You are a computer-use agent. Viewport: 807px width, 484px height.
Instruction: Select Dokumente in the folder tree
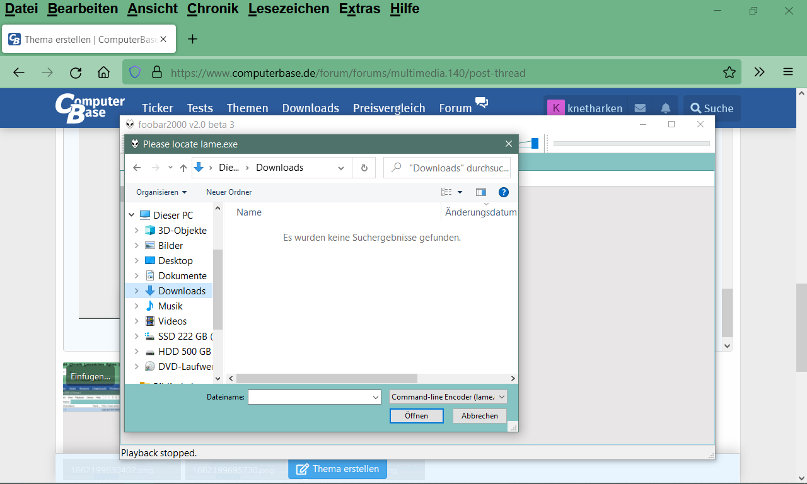click(182, 275)
